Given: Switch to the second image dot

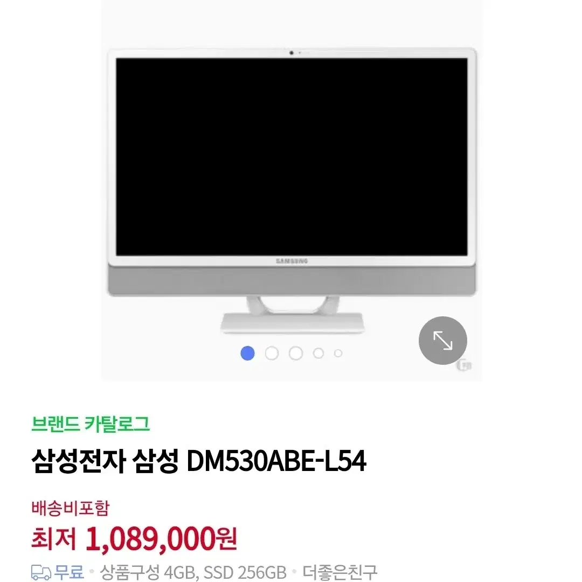Looking at the screenshot, I should coord(272,353).
